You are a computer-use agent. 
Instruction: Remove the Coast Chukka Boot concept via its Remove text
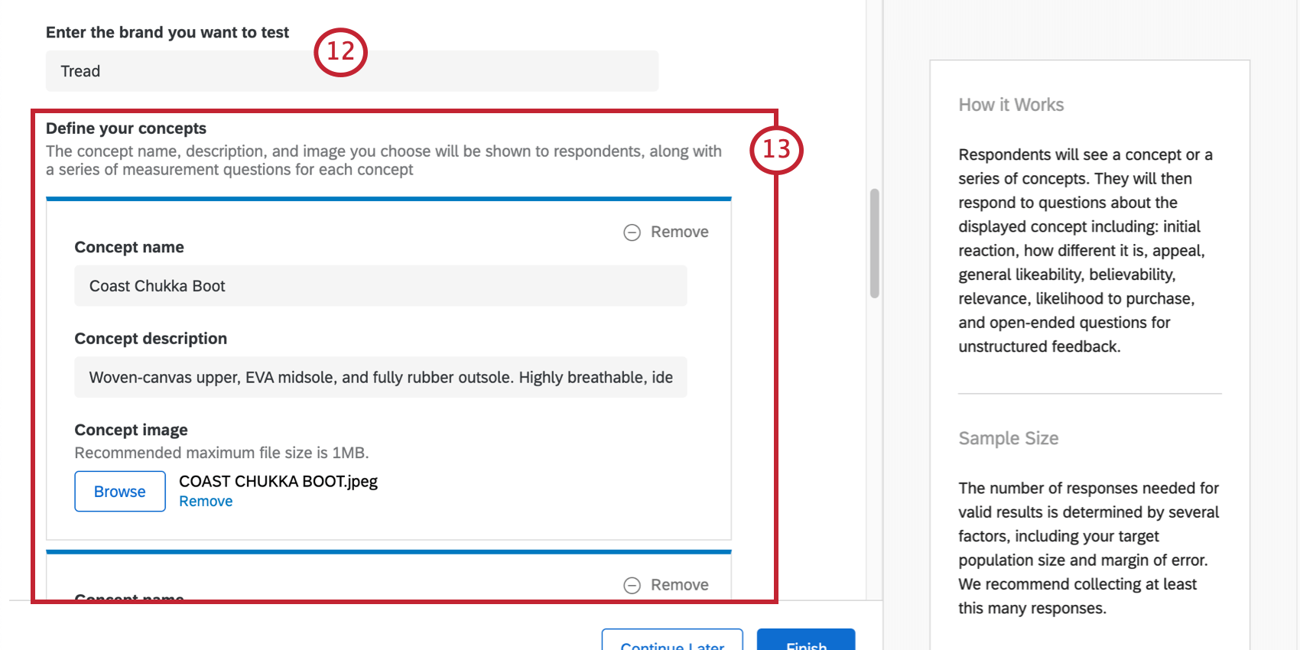(679, 232)
